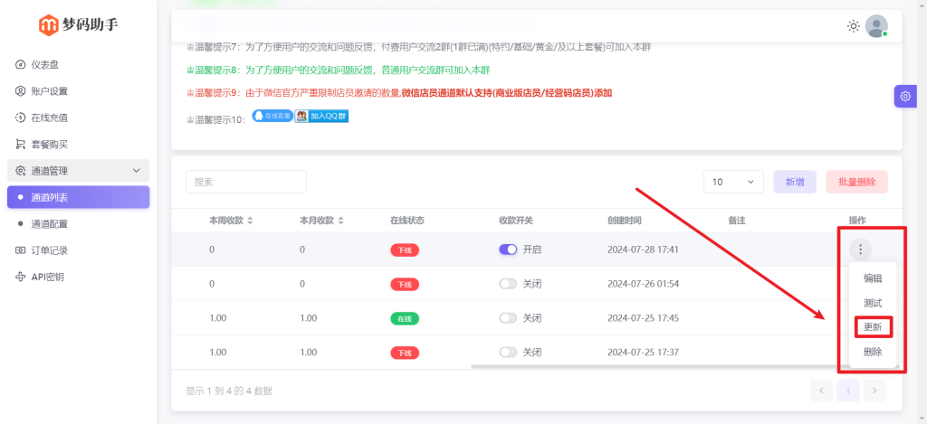Click the 加入QQ群 badge

(x=322, y=116)
